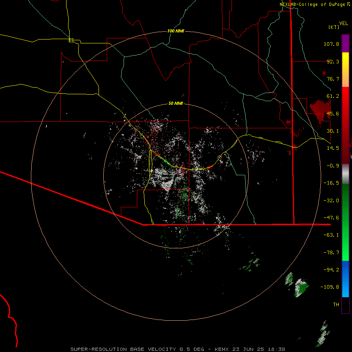352x352 pixels.
Task: Click the -94.2 velocity scale value
Action: [x=331, y=269]
